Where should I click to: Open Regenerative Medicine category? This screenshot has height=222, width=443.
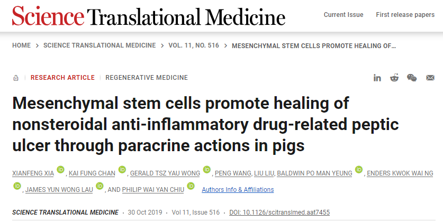point(147,78)
